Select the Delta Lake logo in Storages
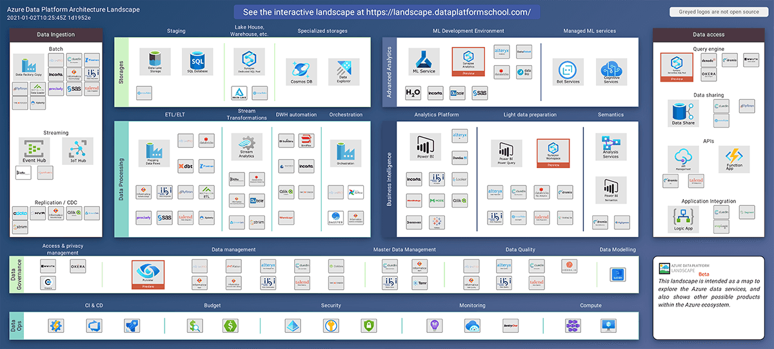 [x=240, y=93]
